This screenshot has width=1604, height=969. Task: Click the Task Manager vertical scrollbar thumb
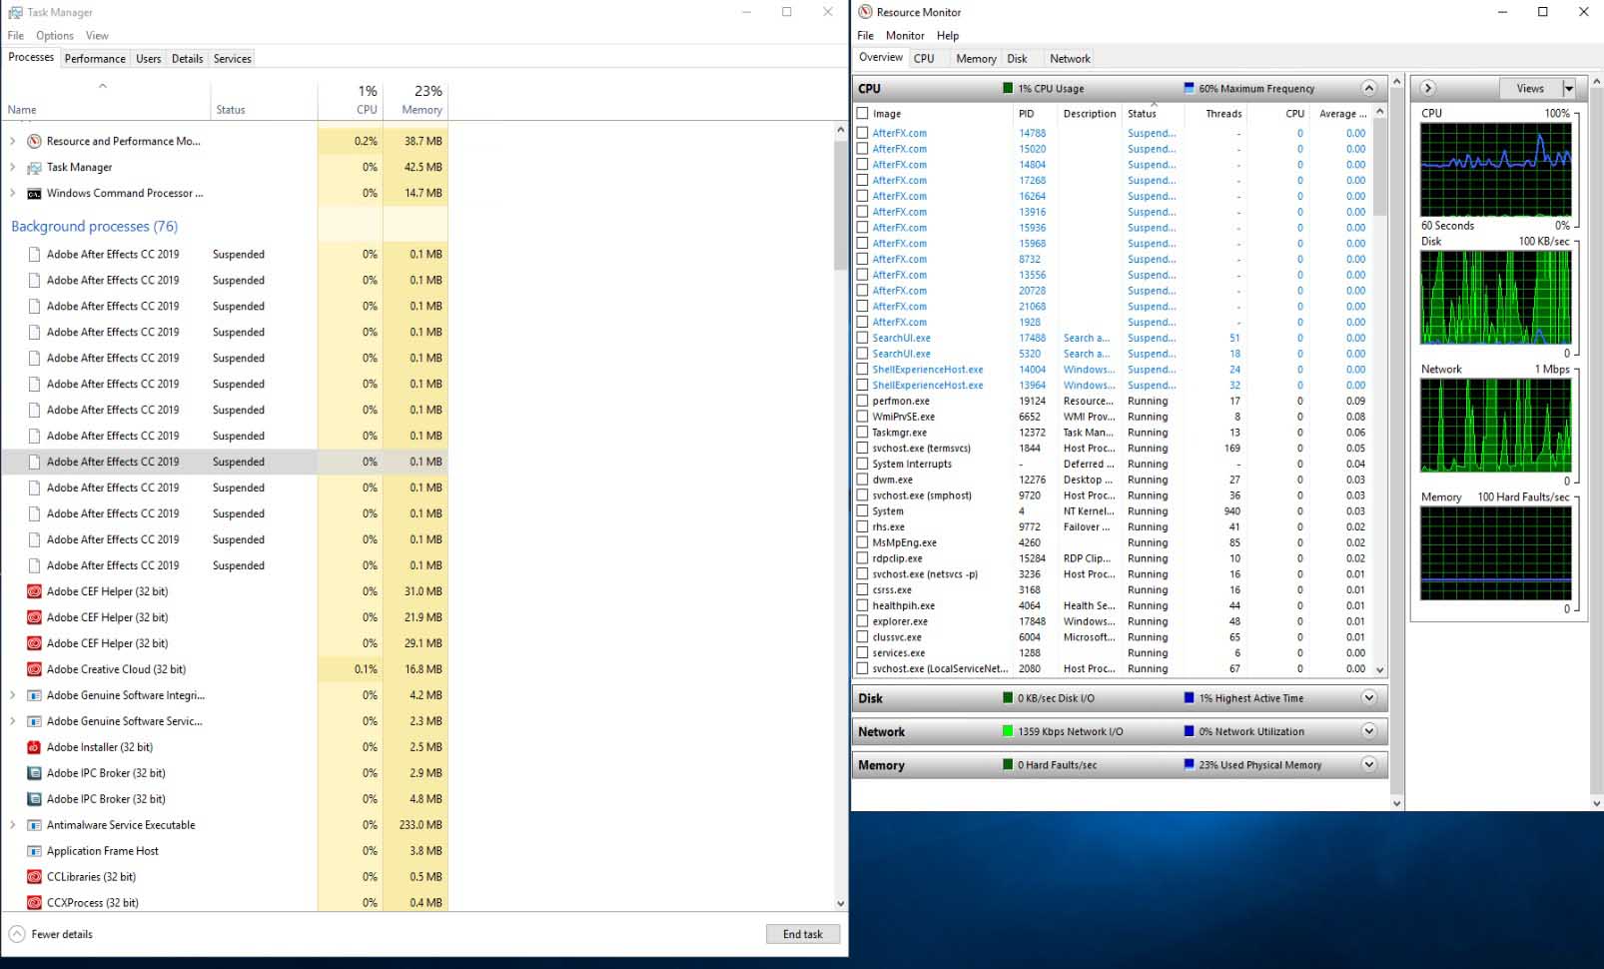[x=840, y=205]
